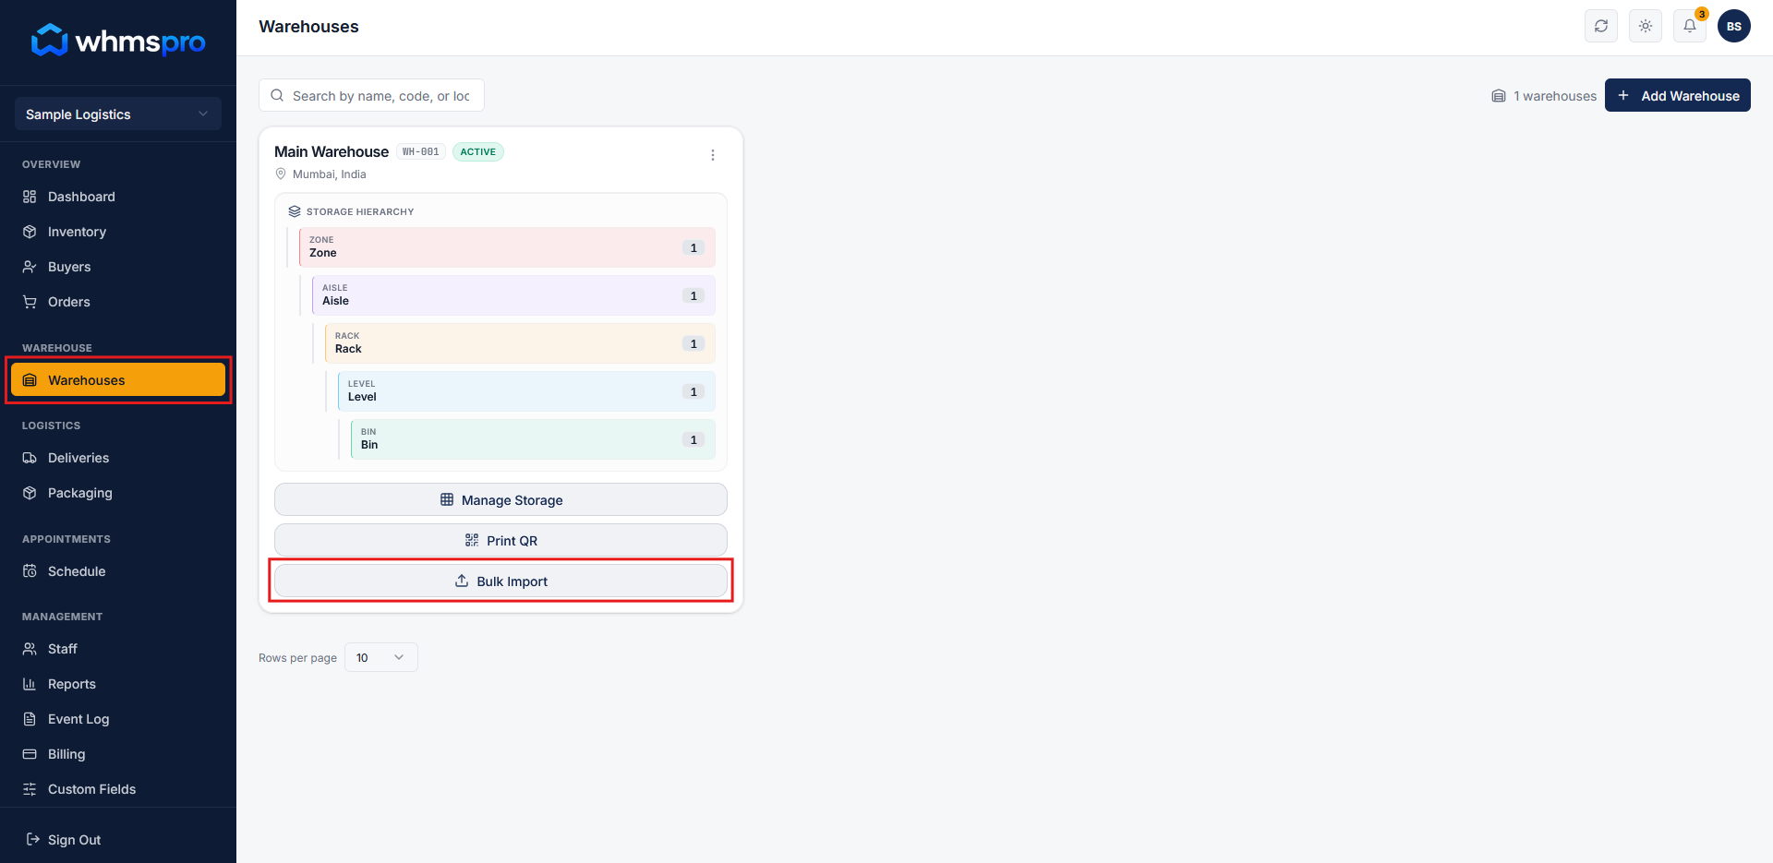Click the Deliveries truck icon

30,458
